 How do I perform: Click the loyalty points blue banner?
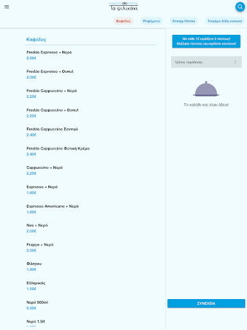[x=206, y=41]
